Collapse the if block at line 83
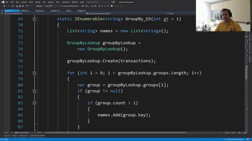This screenshot has height=141, width=252. tap(34, 103)
